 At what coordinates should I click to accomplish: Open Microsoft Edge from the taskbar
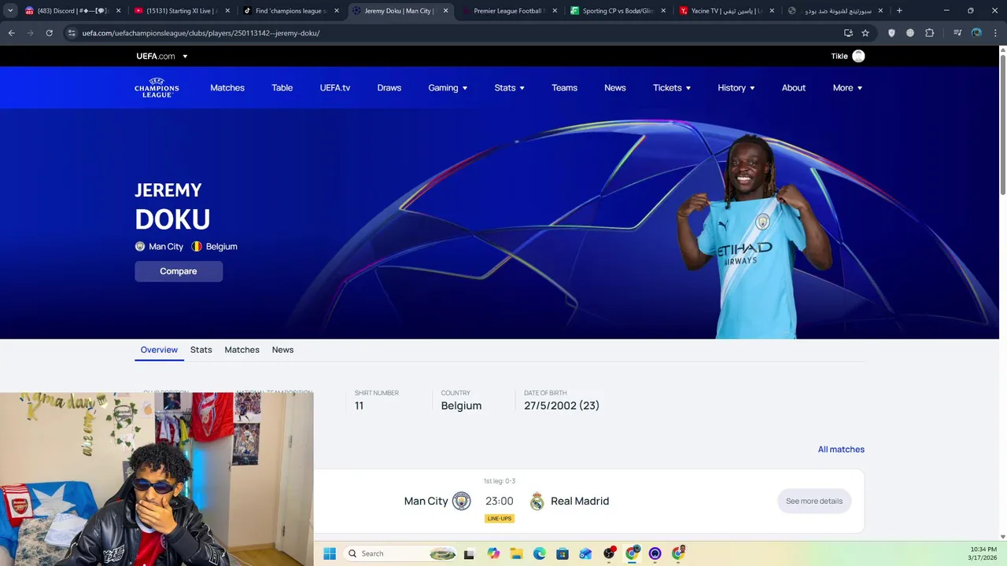coord(540,553)
